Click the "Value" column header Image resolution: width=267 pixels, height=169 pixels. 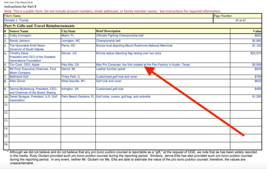pyautogui.click(x=257, y=31)
